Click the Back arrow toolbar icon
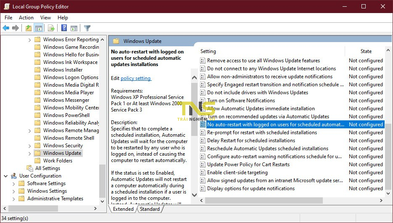This screenshot has width=393, height=223. tap(6, 28)
